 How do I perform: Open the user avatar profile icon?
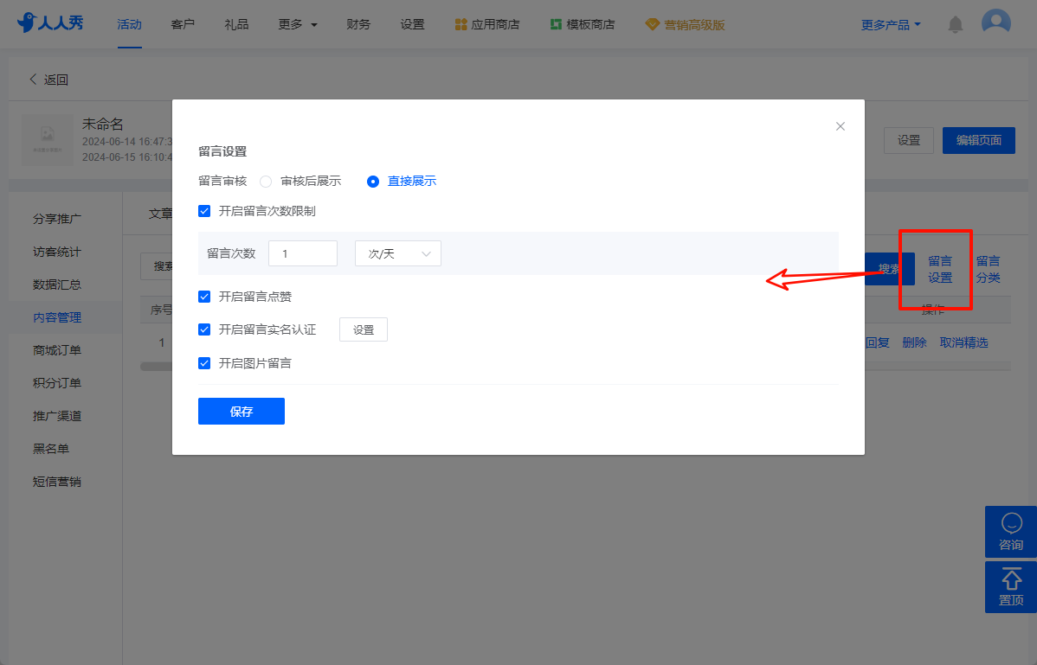(996, 23)
